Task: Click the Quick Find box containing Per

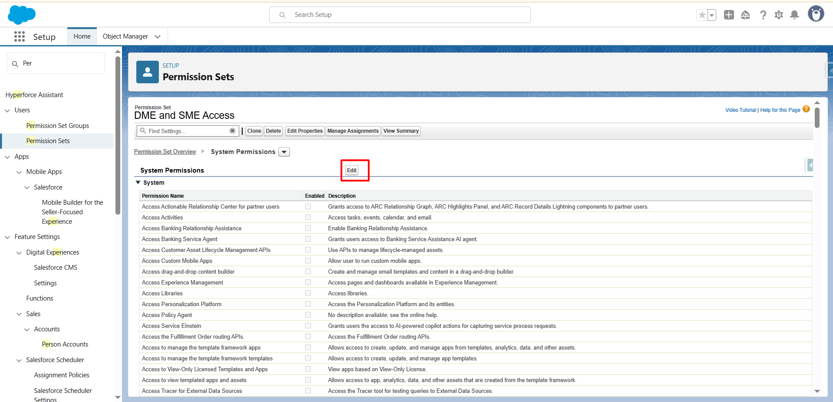Action: [56, 63]
